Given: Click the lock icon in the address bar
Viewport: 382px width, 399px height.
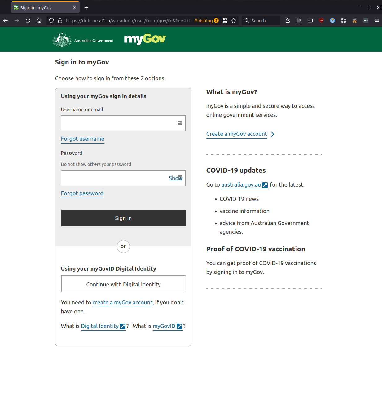Looking at the screenshot, I should click(x=60, y=20).
